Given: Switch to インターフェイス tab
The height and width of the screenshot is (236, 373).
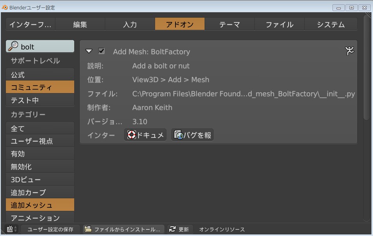Looking at the screenshot, I should [x=31, y=24].
